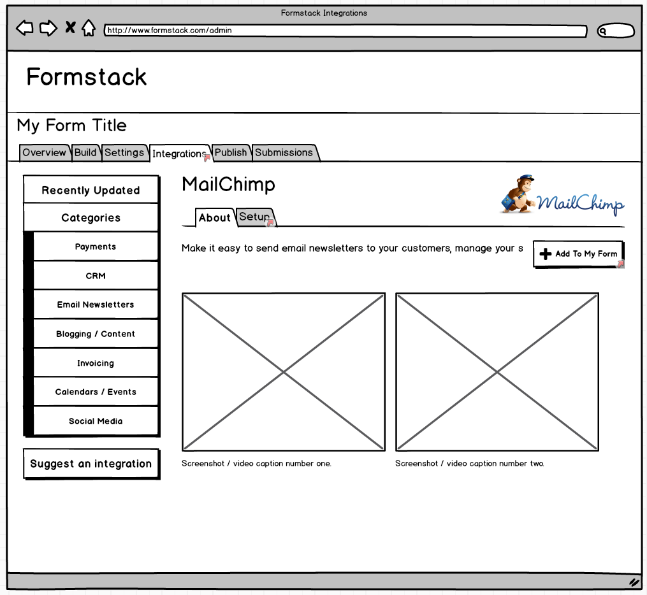Screen dimensions: 647x595
Task: Click caption 'Screenshot / video caption number two.'
Action: click(470, 464)
